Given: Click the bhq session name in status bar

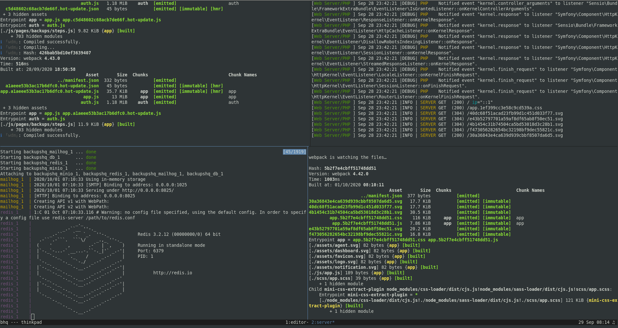Looking at the screenshot, I should tap(4, 322).
